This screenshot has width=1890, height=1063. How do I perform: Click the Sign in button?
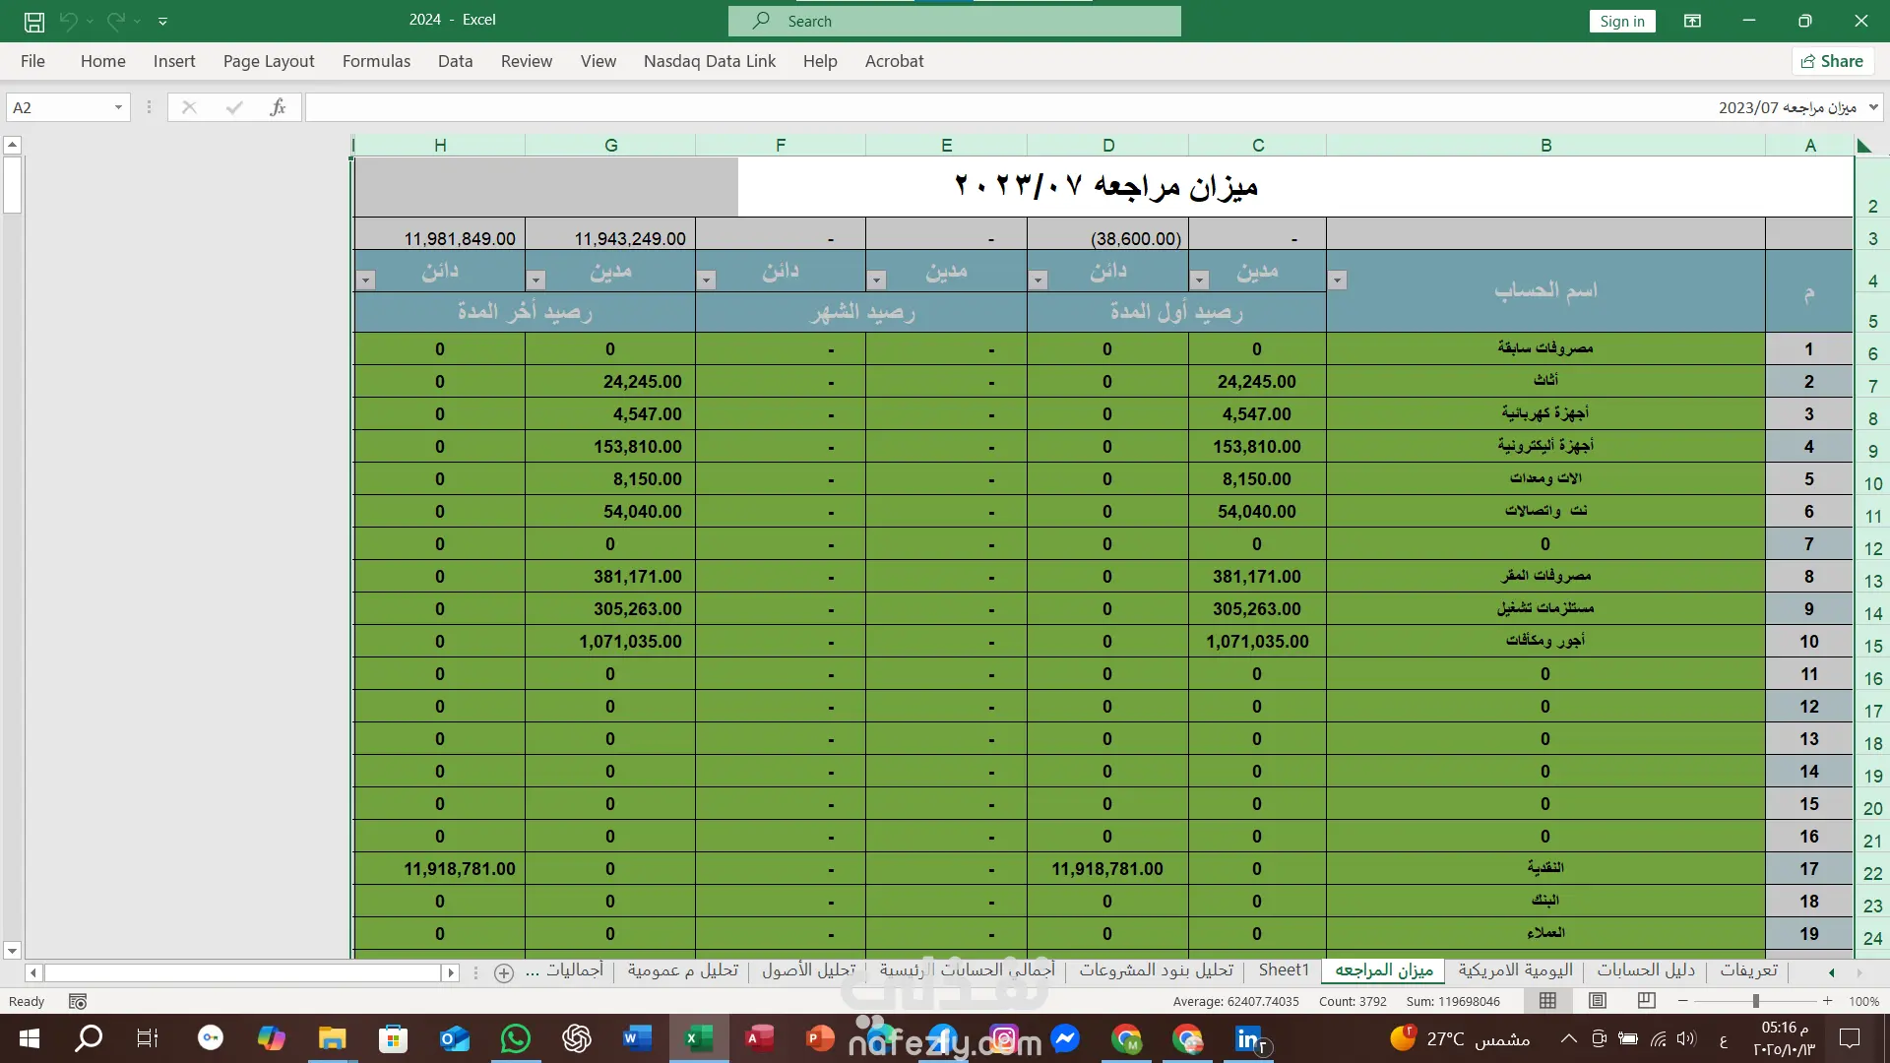(x=1621, y=21)
